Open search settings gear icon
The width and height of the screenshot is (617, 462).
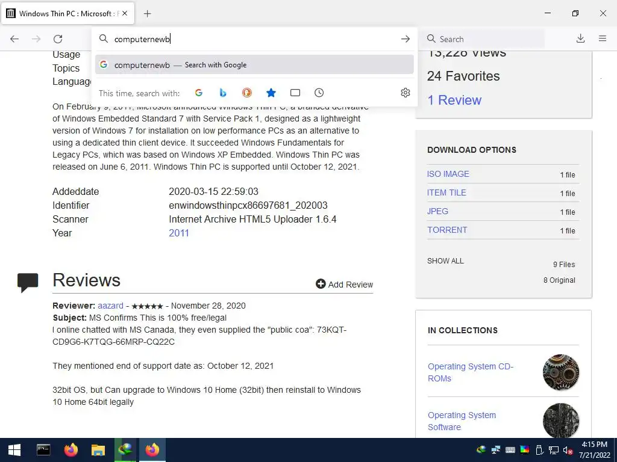coord(406,93)
